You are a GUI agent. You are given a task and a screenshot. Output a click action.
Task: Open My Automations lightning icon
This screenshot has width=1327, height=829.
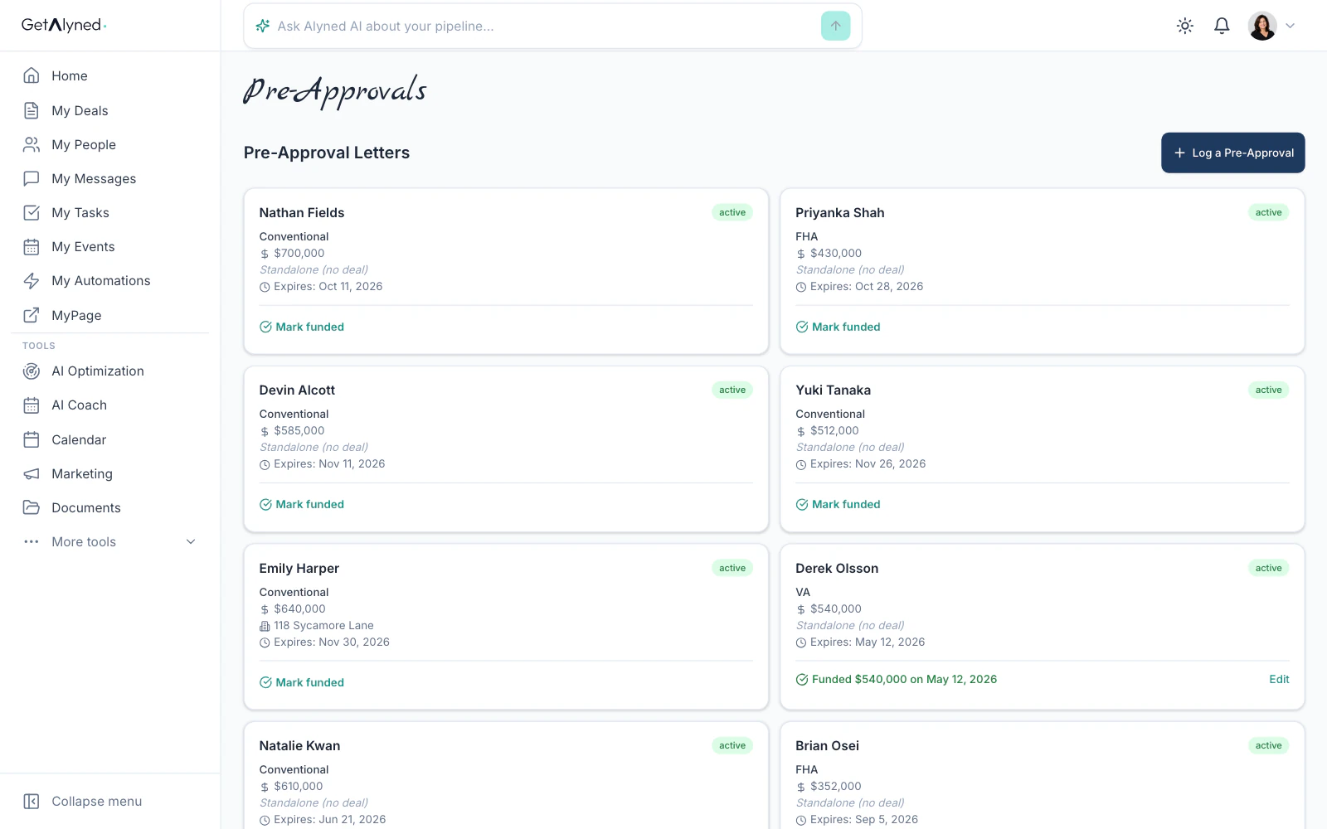(32, 280)
